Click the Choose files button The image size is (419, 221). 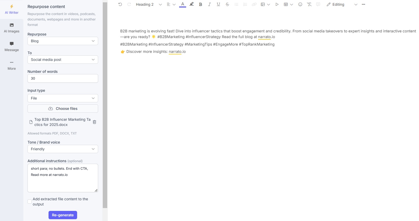[63, 109]
